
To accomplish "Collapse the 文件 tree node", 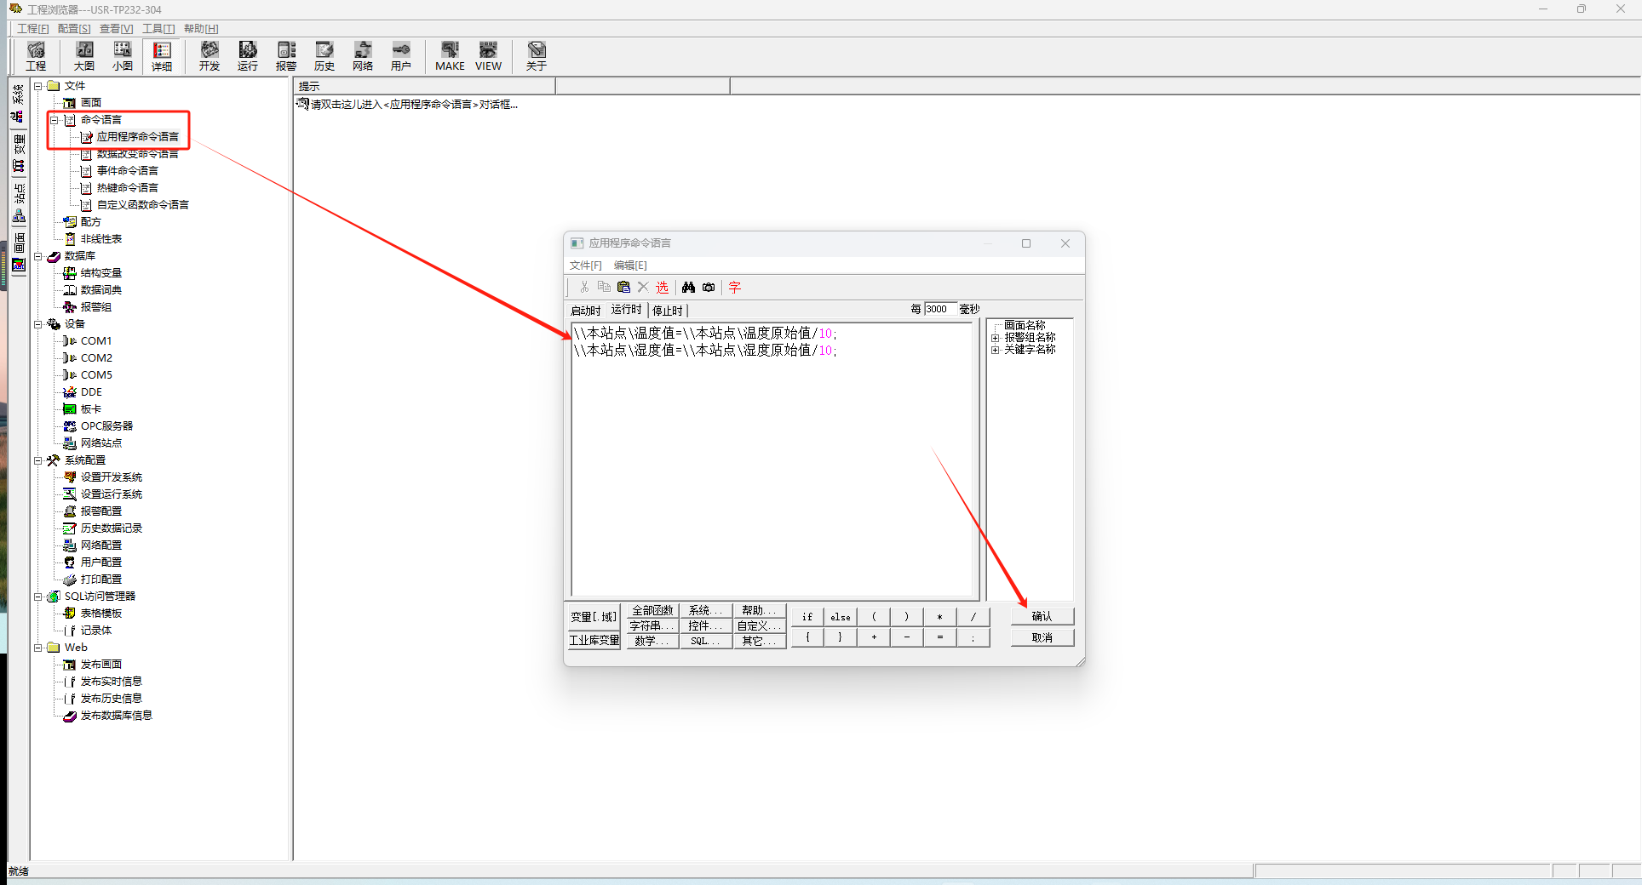I will point(38,86).
